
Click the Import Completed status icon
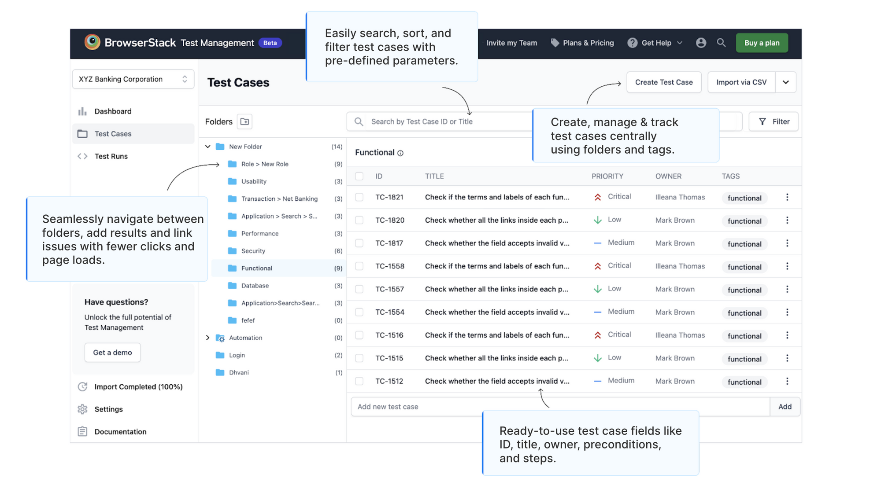click(82, 386)
